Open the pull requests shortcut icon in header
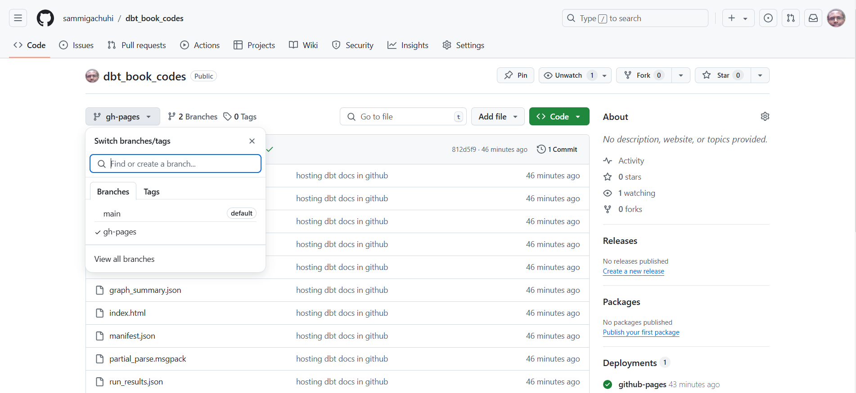 (x=791, y=18)
